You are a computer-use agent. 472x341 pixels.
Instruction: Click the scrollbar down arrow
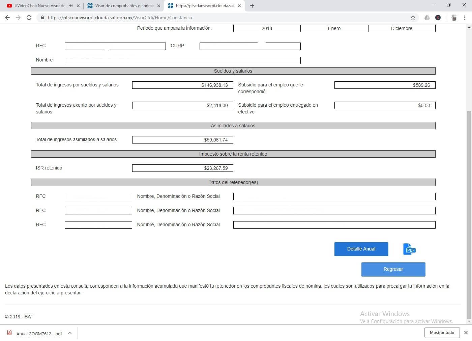(469, 322)
